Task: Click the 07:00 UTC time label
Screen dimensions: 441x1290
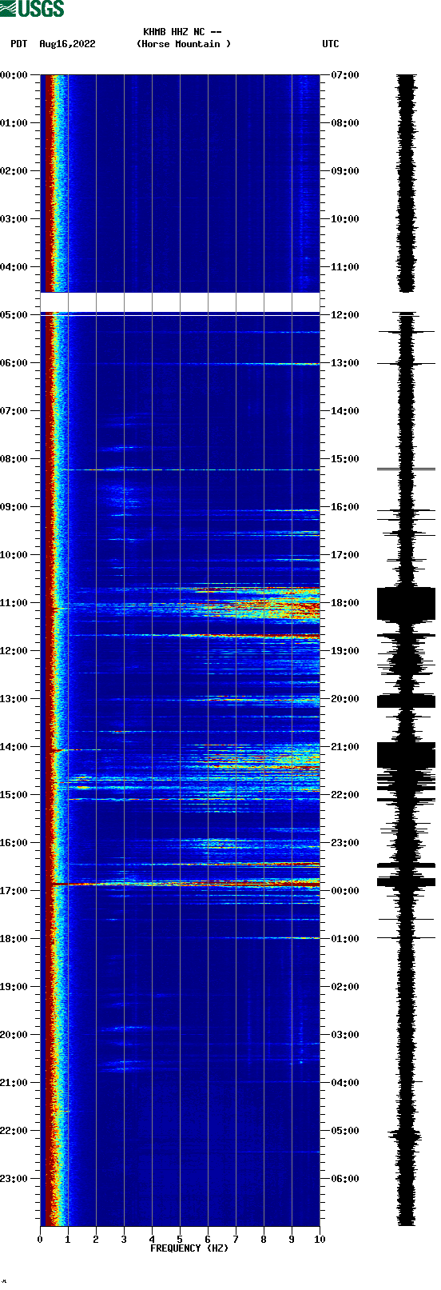Action: (345, 75)
